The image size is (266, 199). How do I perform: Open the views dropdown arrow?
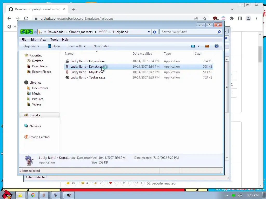point(198,46)
